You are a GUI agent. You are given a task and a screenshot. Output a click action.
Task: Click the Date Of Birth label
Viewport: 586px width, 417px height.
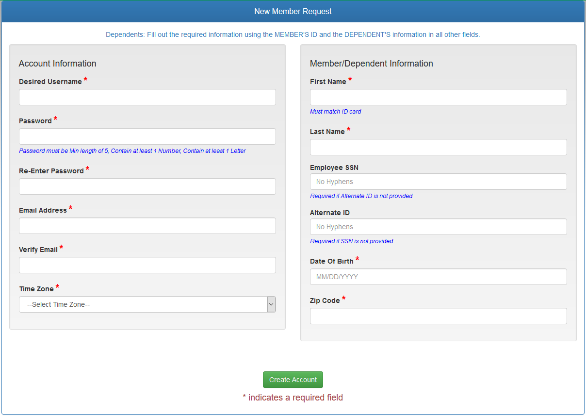coord(332,261)
